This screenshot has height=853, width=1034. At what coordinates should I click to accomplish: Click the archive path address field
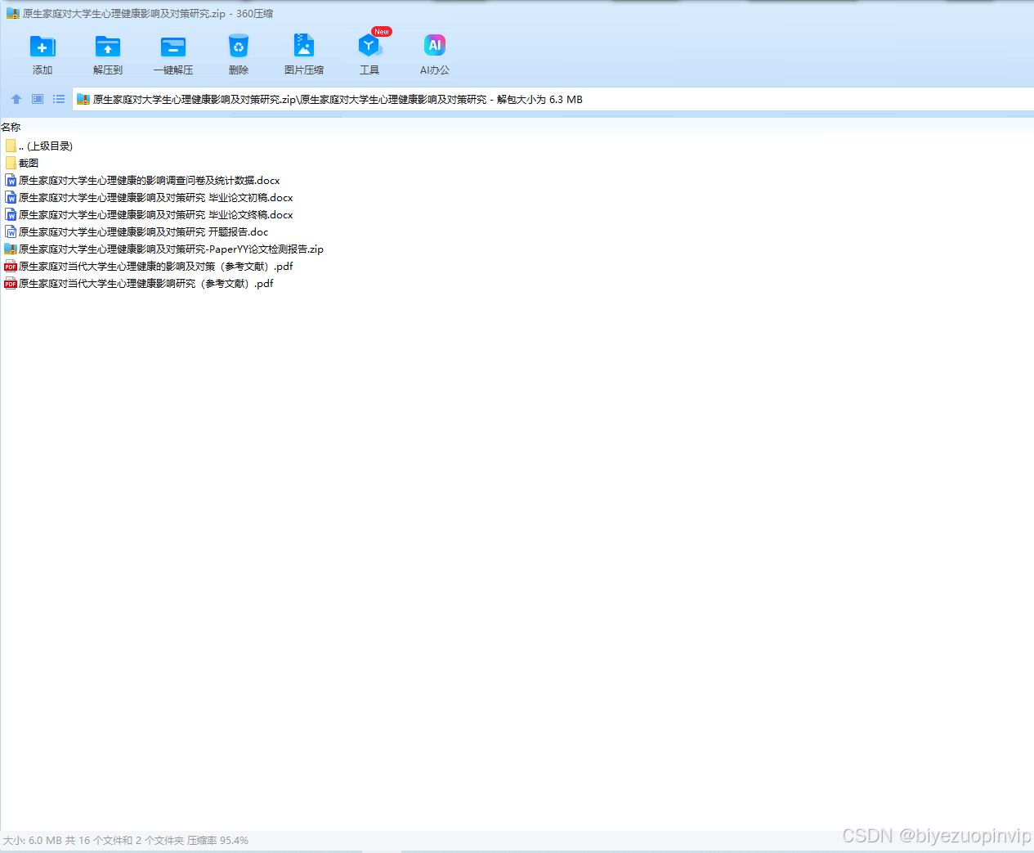point(553,99)
